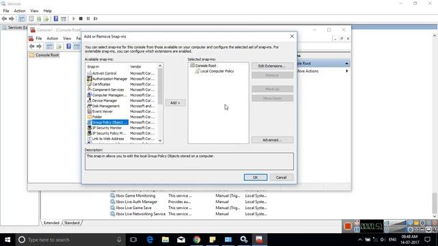Select Authorization Manager snap-in

[x=107, y=79]
